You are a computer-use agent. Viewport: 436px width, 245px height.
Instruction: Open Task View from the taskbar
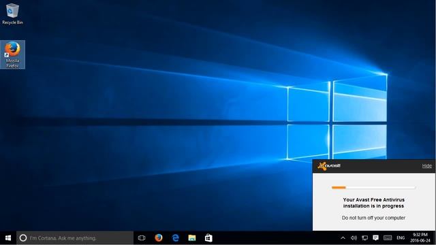point(142,238)
